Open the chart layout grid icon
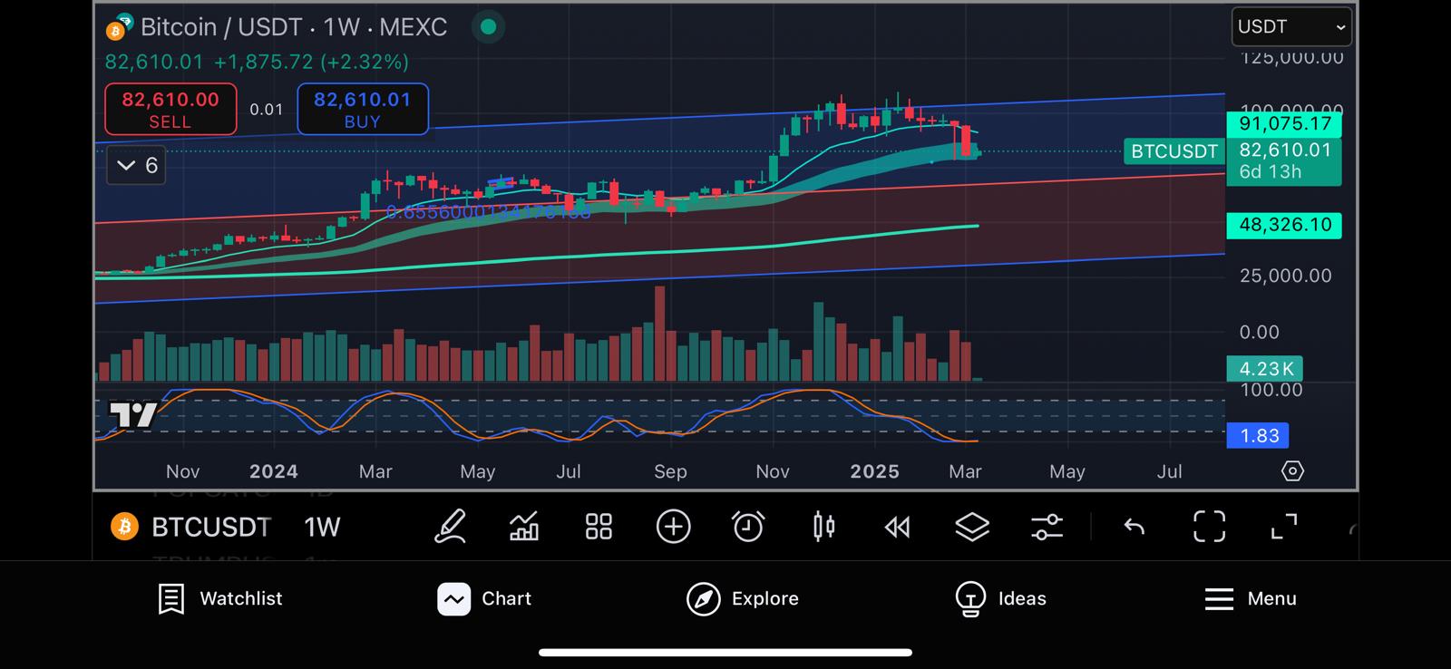1451x669 pixels. (x=599, y=527)
